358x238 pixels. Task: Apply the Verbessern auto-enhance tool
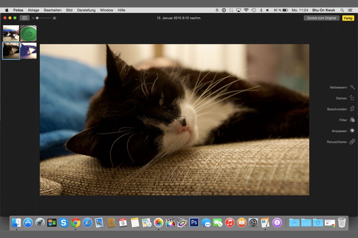[x=342, y=87]
